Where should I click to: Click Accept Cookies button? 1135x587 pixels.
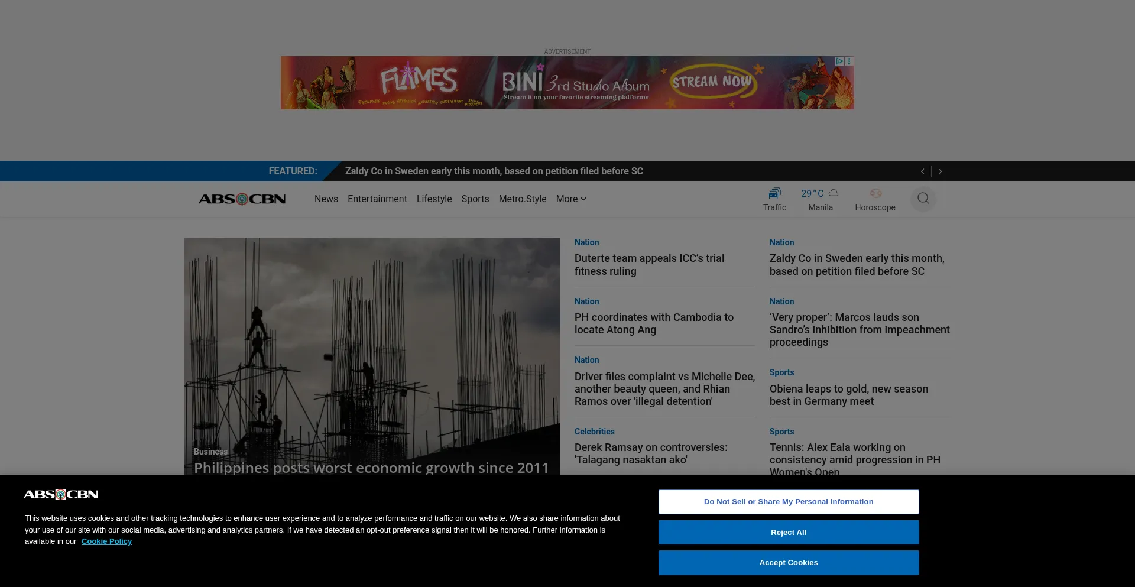pyautogui.click(x=789, y=563)
